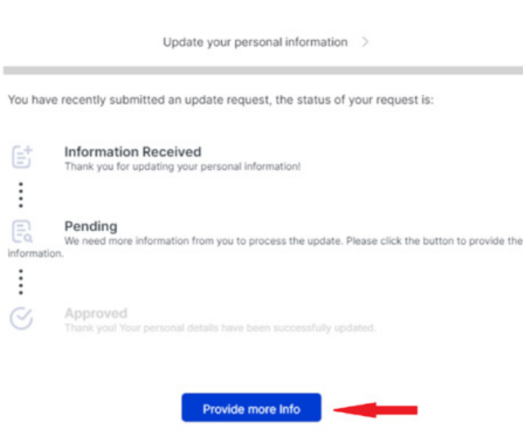Image resolution: width=523 pixels, height=448 pixels.
Task: Click the dotted connector above Approved
Action: click(x=21, y=281)
